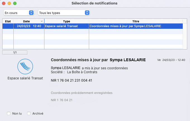
Task: Enable the Archivé checkbox
Action: click(x=29, y=113)
